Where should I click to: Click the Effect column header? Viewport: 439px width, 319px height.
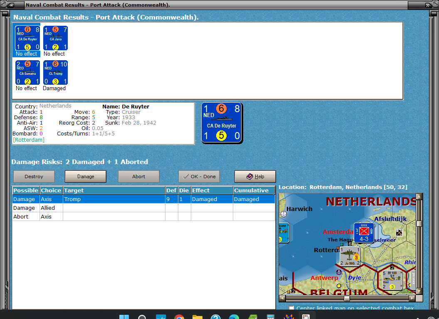(212, 190)
